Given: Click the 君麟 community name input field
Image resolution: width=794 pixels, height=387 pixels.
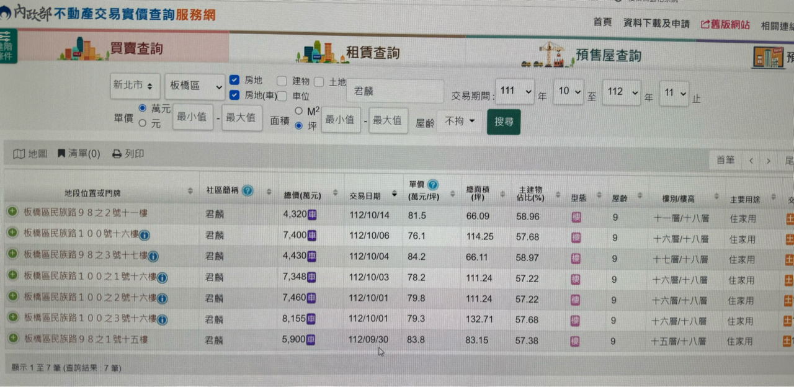Looking at the screenshot, I should pyautogui.click(x=395, y=91).
